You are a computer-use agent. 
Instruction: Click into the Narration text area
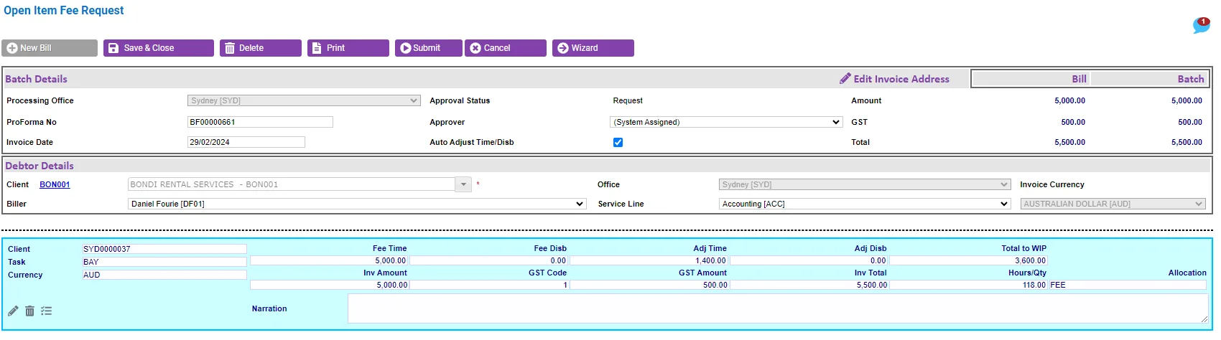point(778,308)
